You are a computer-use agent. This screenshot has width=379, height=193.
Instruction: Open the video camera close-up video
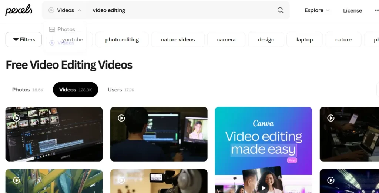point(159,181)
